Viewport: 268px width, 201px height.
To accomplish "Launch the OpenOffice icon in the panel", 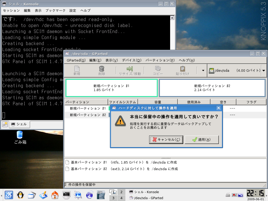I will [101, 195].
